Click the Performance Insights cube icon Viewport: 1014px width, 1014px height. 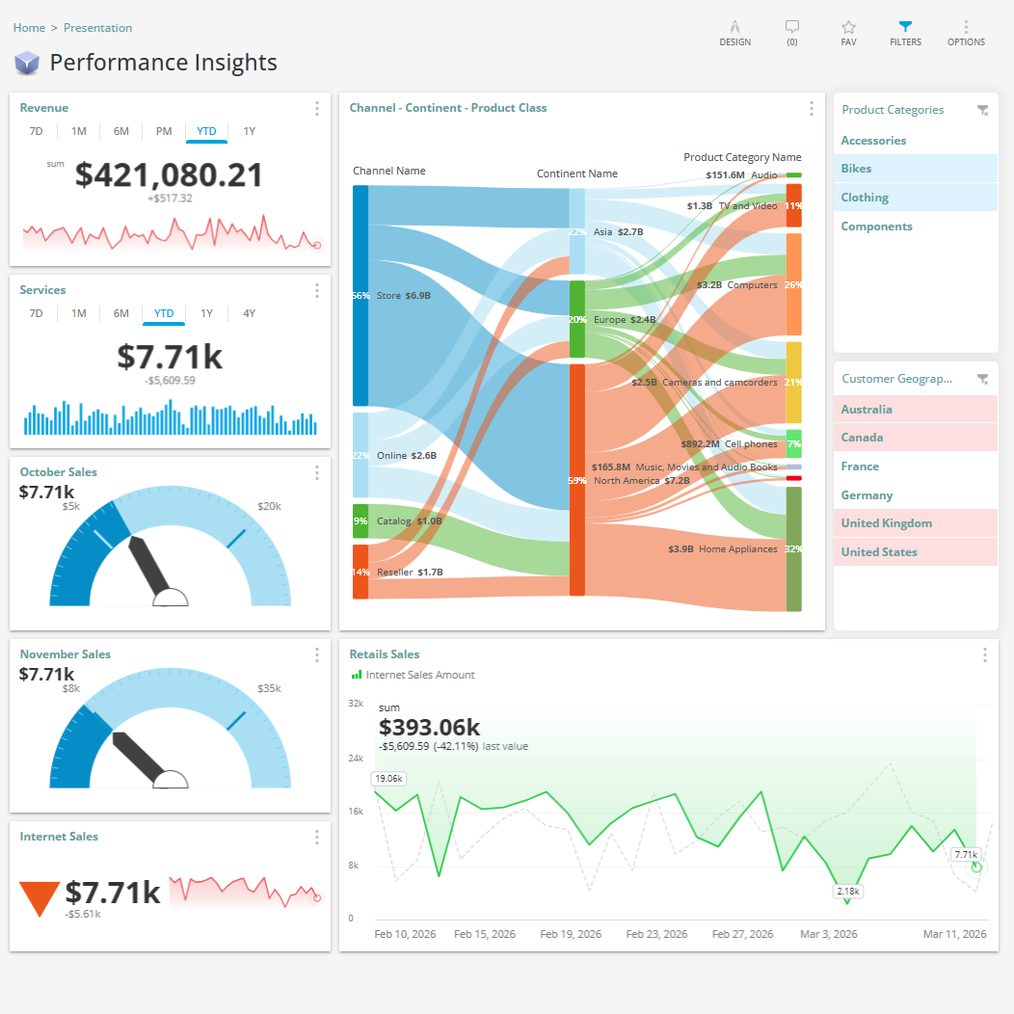tap(27, 64)
